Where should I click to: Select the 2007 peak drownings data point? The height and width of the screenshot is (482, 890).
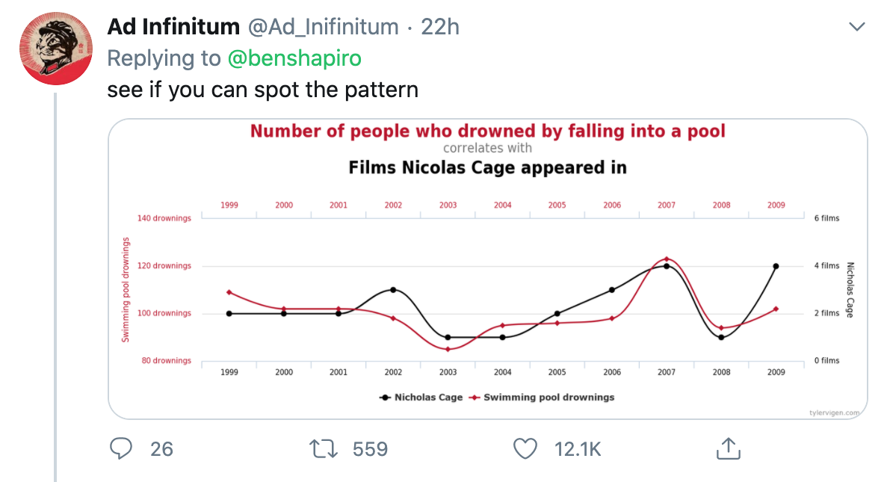(667, 259)
